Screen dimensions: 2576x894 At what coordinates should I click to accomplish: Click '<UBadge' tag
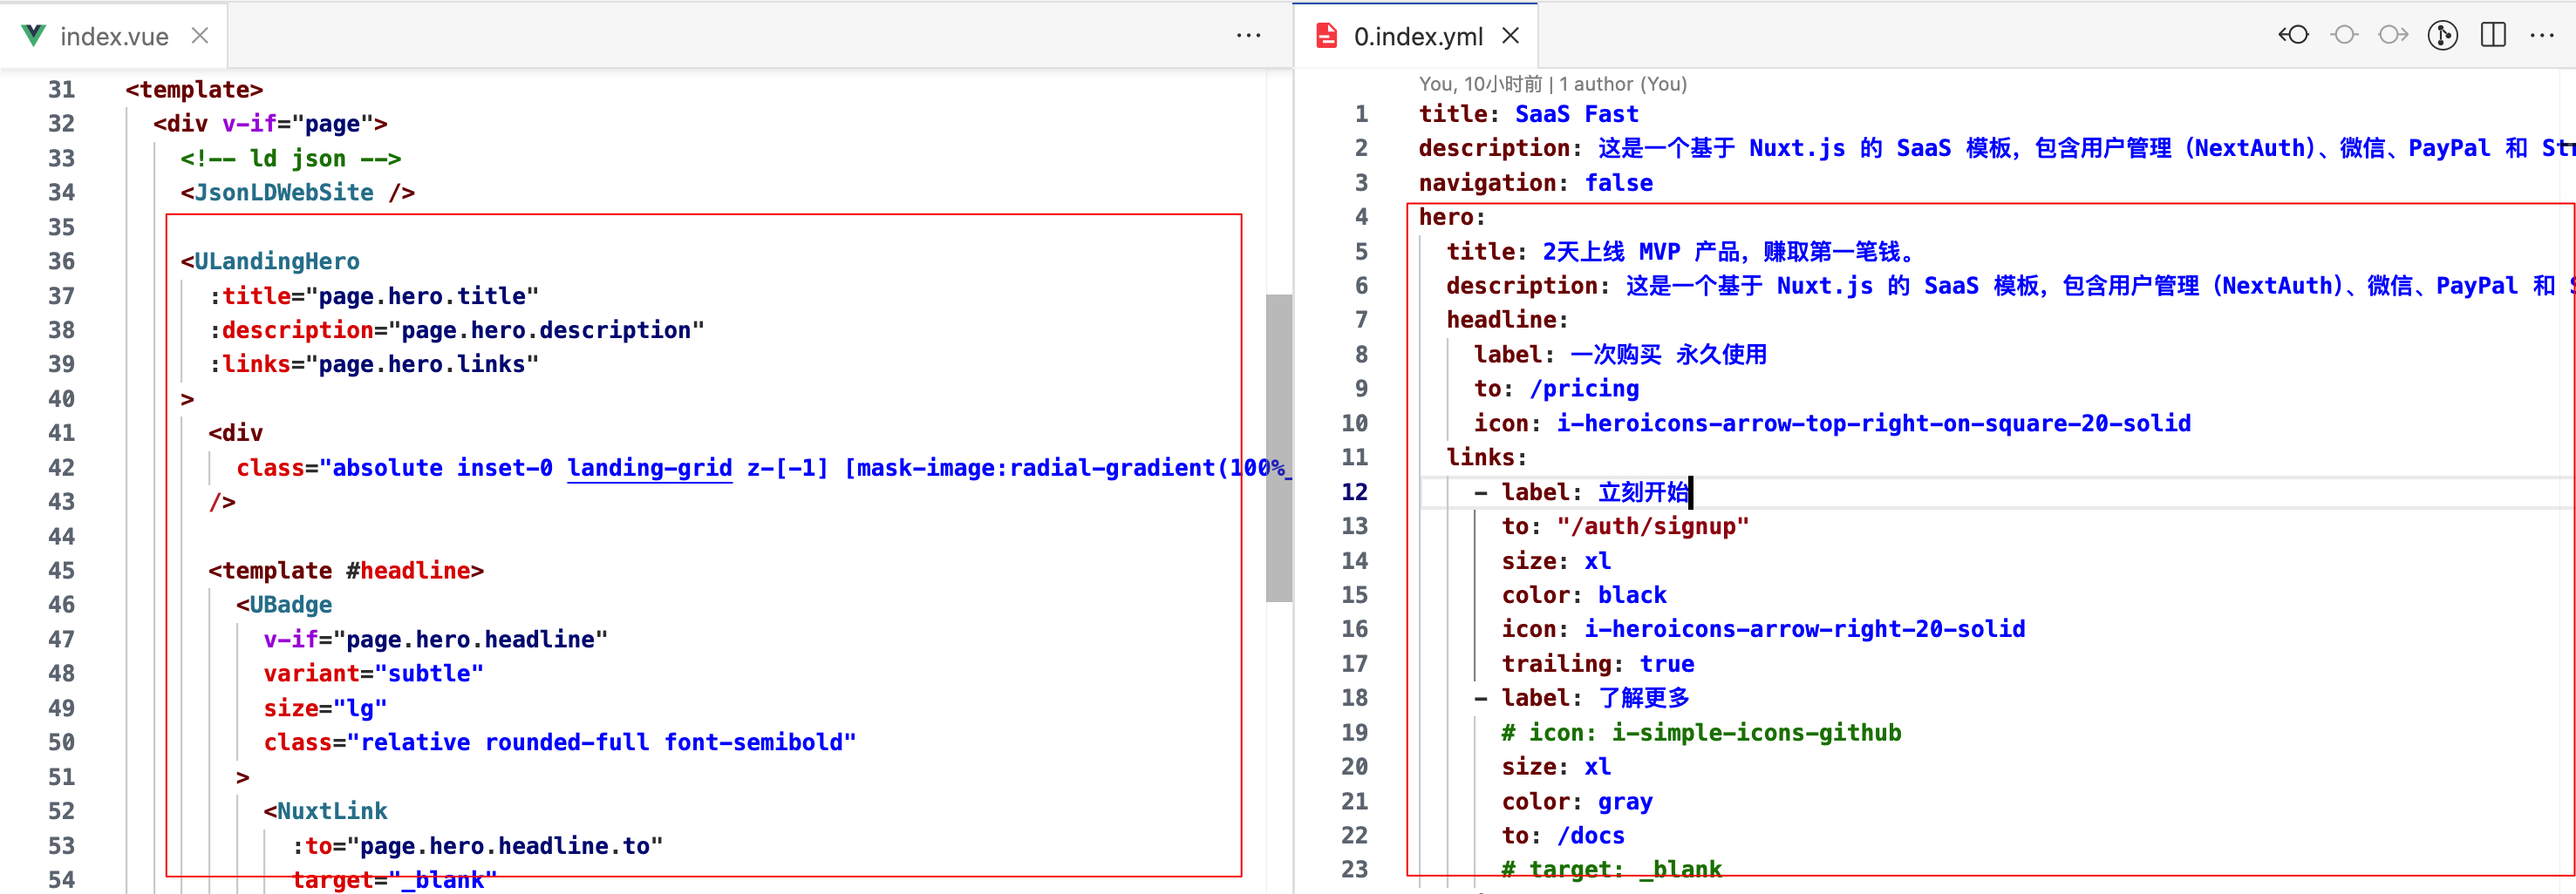(x=284, y=606)
